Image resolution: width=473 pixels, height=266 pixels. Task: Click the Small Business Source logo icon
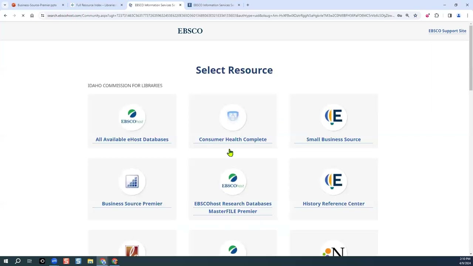(x=333, y=117)
